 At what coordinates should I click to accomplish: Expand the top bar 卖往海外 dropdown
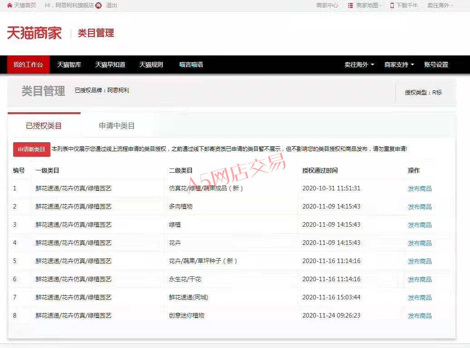tap(440, 5)
